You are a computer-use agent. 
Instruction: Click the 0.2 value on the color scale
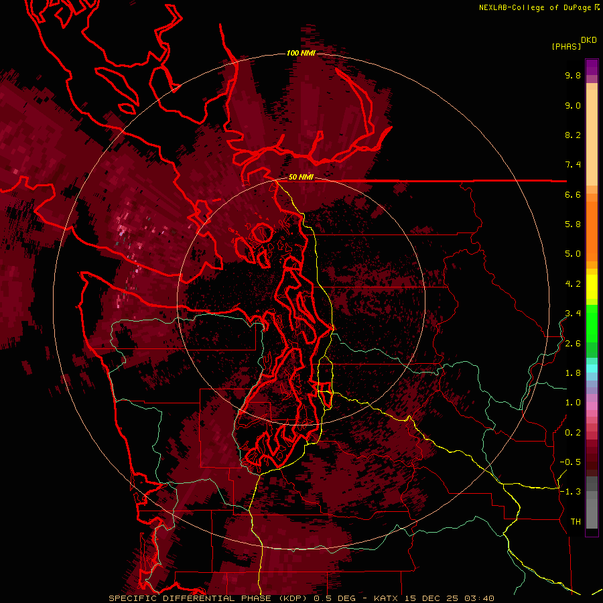573,433
